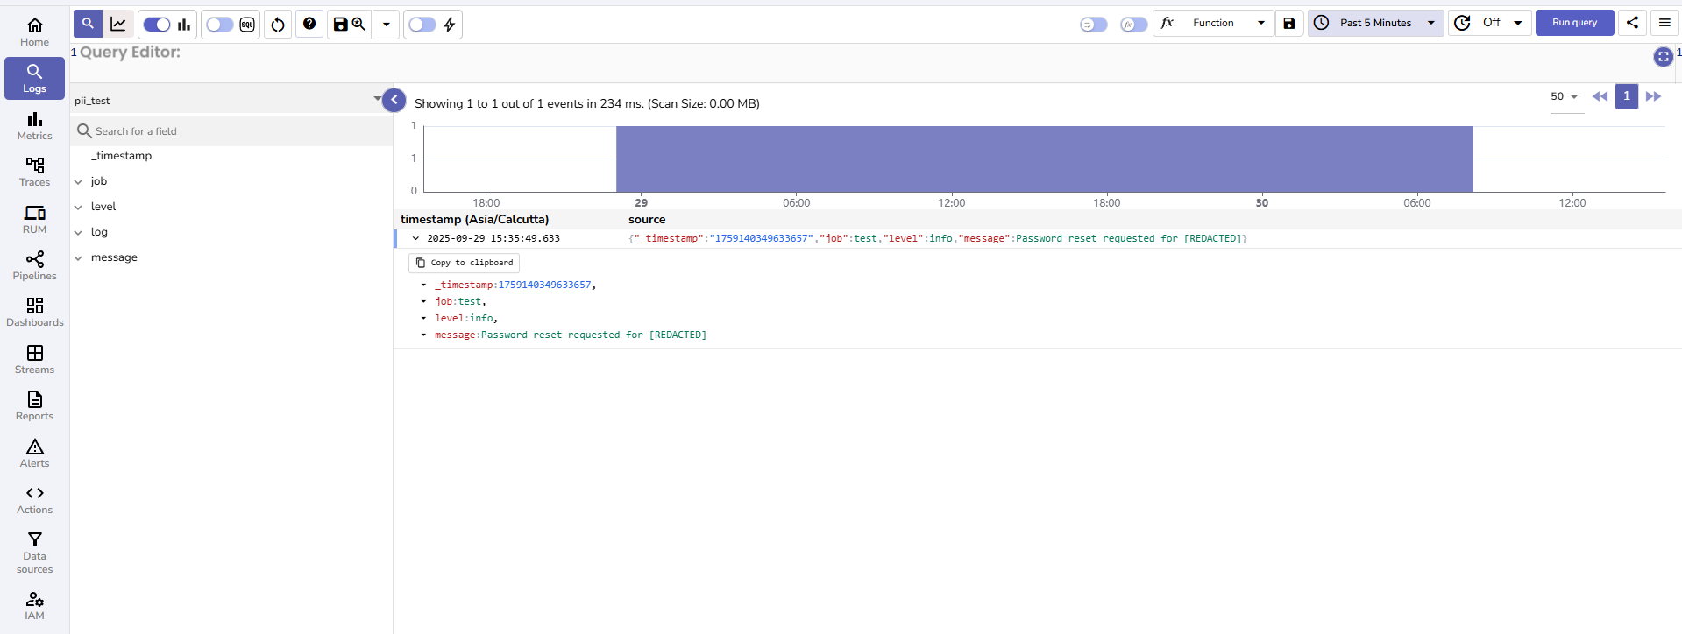Click the Run query button
This screenshot has width=1682, height=634.
click(1574, 23)
